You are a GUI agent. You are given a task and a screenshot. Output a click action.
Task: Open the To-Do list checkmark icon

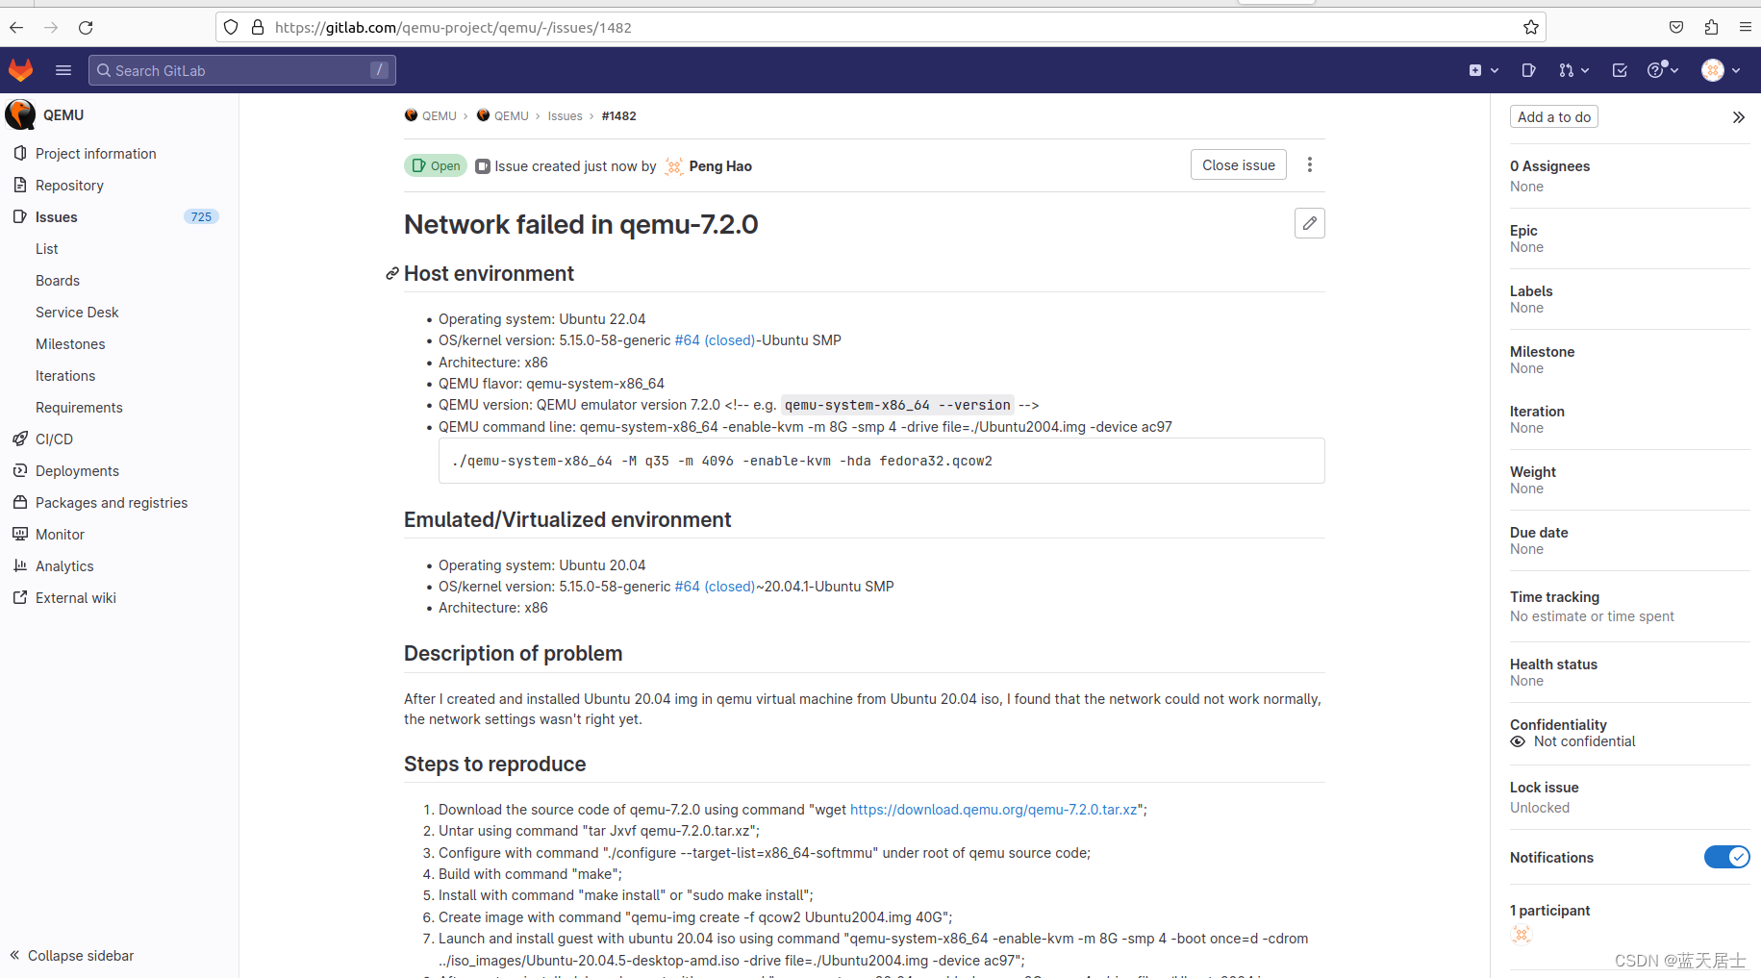1620,70
